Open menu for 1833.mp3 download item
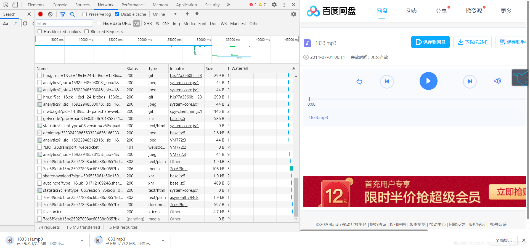The width and height of the screenshot is (530, 248). pos(163,241)
